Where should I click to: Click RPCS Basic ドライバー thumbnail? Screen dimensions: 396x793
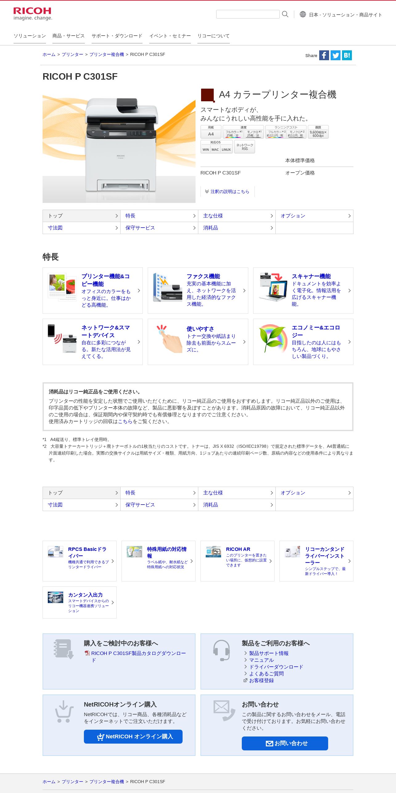click(x=56, y=552)
